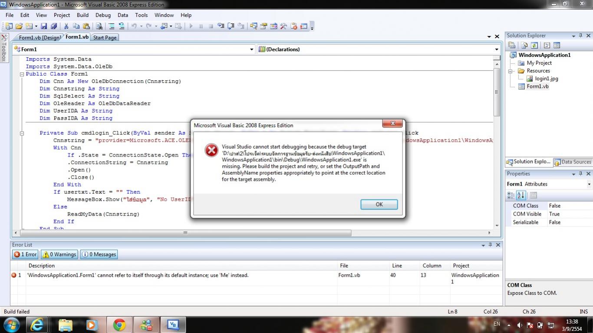
Task: Collapse Public Class Form1 code region
Action: (22, 74)
